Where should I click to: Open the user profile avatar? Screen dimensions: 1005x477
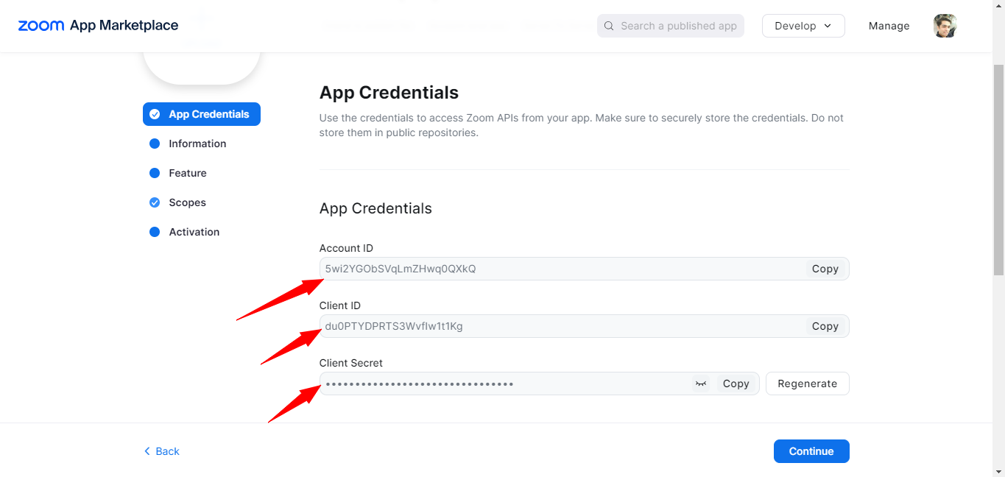[x=945, y=26]
